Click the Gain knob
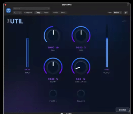 click(53, 35)
